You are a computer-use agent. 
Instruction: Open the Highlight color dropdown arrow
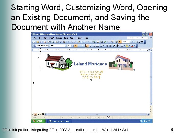pyautogui.click(x=130, y=46)
